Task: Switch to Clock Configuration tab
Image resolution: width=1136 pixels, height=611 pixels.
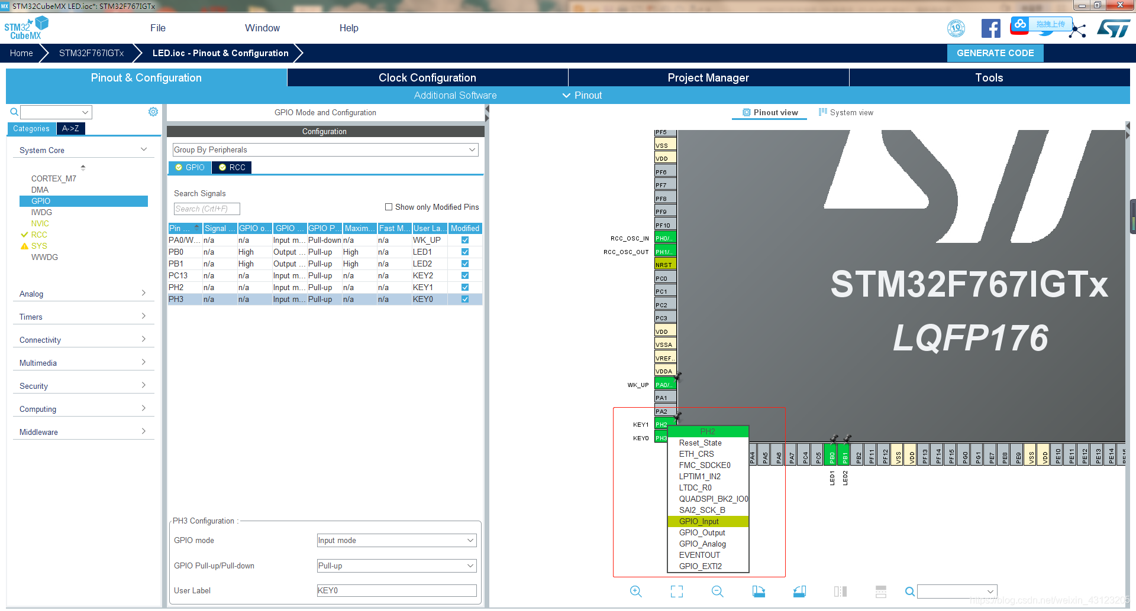Action: (x=427, y=77)
